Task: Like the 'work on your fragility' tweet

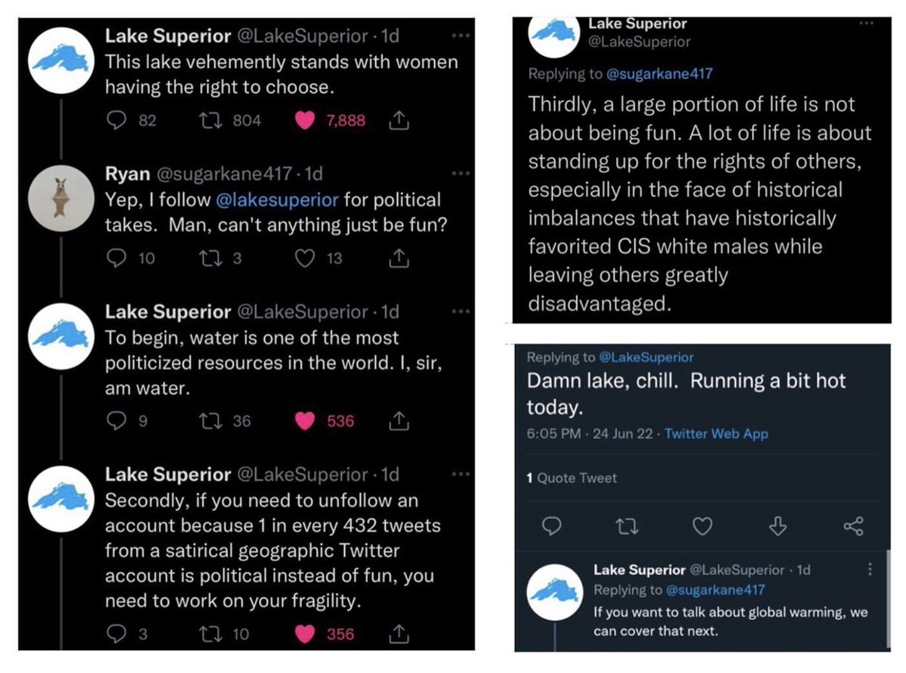Action: click(x=304, y=634)
